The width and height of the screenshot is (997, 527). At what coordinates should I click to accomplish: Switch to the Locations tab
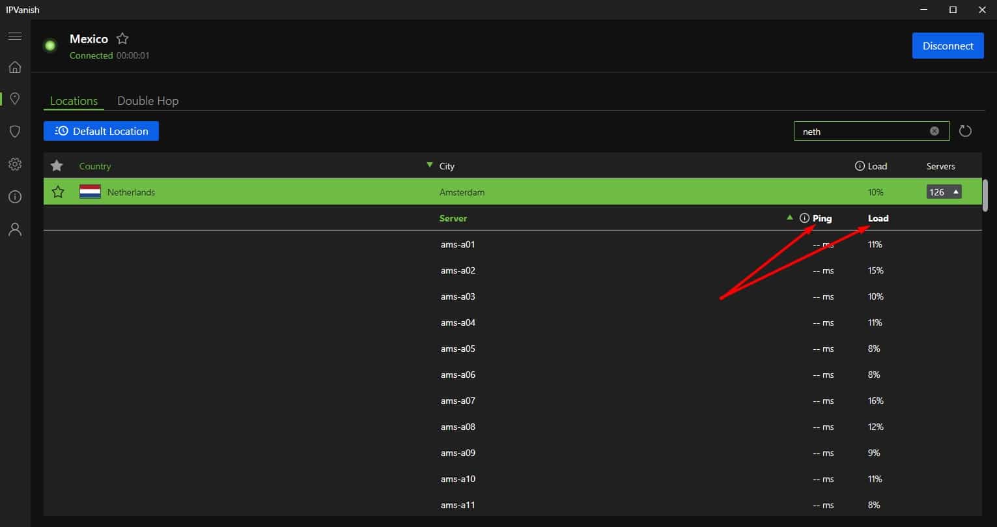click(x=74, y=101)
